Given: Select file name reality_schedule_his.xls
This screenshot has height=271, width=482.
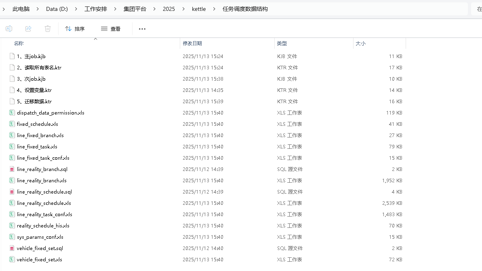Looking at the screenshot, I should coord(43,225).
